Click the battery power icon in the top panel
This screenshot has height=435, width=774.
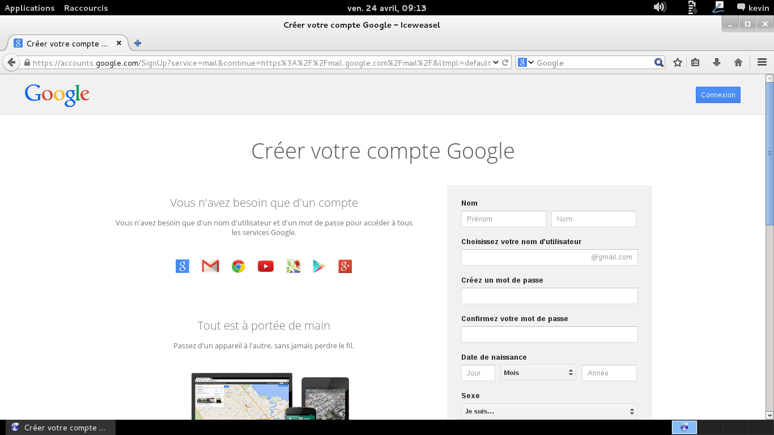point(692,7)
